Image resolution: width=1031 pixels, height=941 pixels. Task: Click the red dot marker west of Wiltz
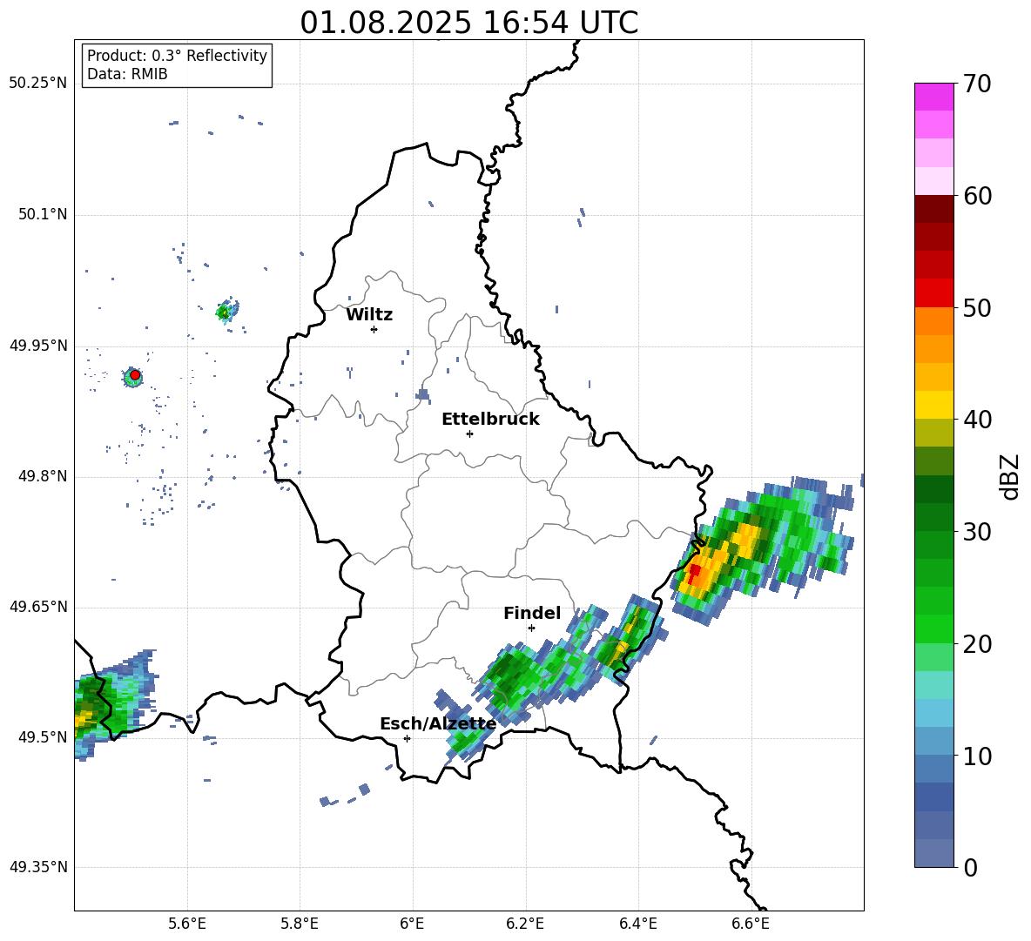135,374
